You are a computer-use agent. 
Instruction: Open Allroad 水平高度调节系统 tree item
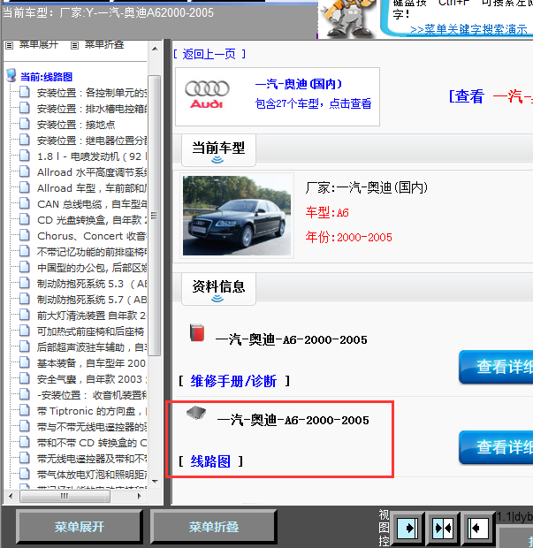tap(92, 172)
